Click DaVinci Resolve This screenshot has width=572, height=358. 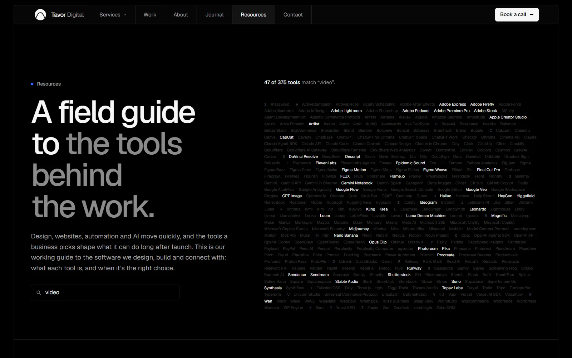point(303,156)
